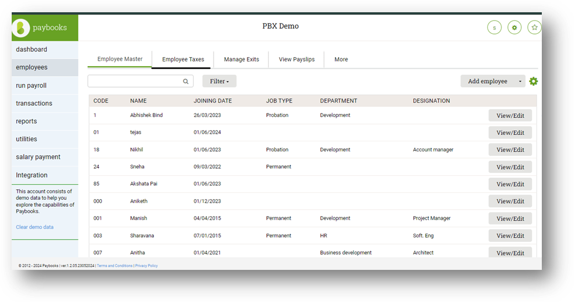This screenshot has height=302, width=574.
Task: View/Edit Sharavana's record
Action: click(510, 236)
